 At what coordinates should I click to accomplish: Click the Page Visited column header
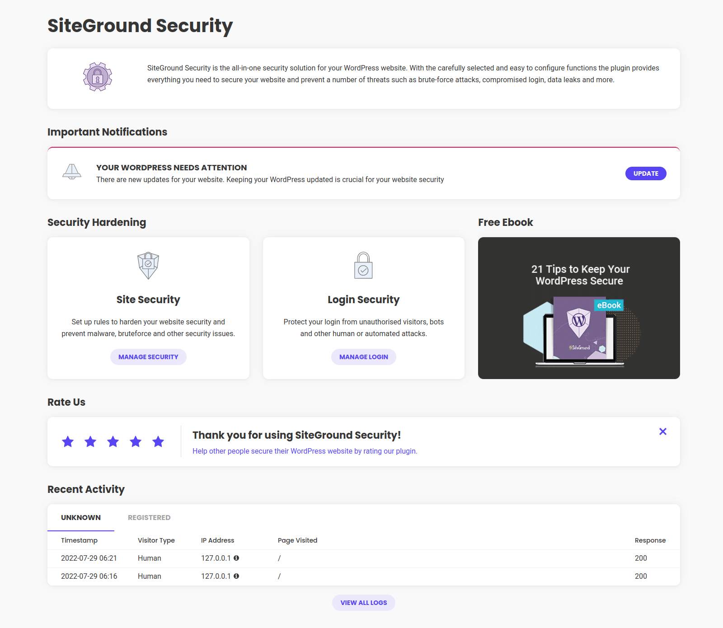[297, 540]
